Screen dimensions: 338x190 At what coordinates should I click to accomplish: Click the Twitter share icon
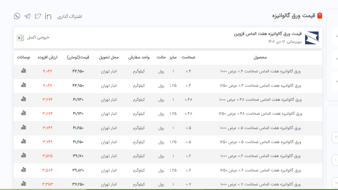pos(38,16)
